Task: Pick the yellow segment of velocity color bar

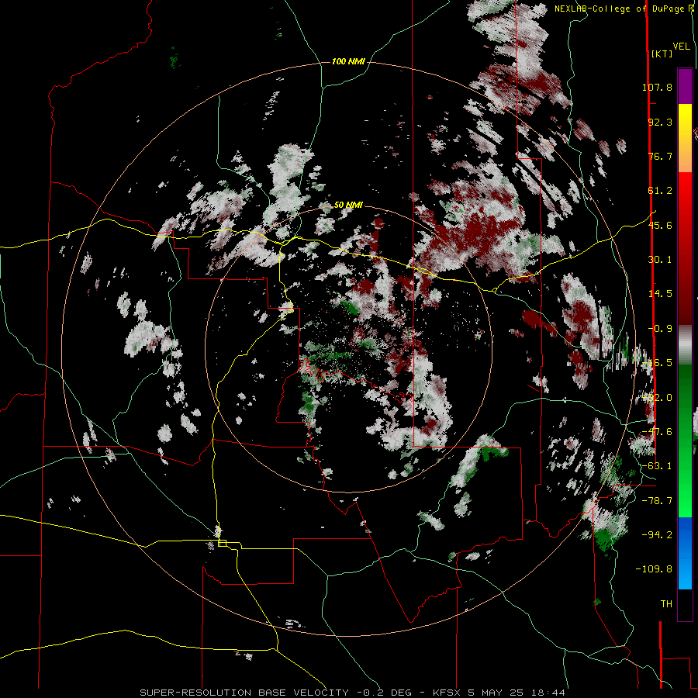Action: 685,121
